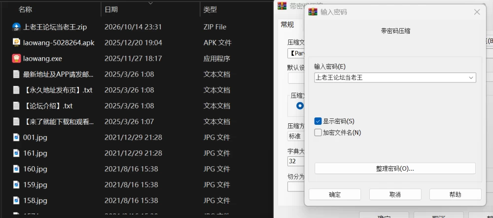
Task: Click the 最新地址及APP请发邮 text document icon
Action: pos(16,74)
